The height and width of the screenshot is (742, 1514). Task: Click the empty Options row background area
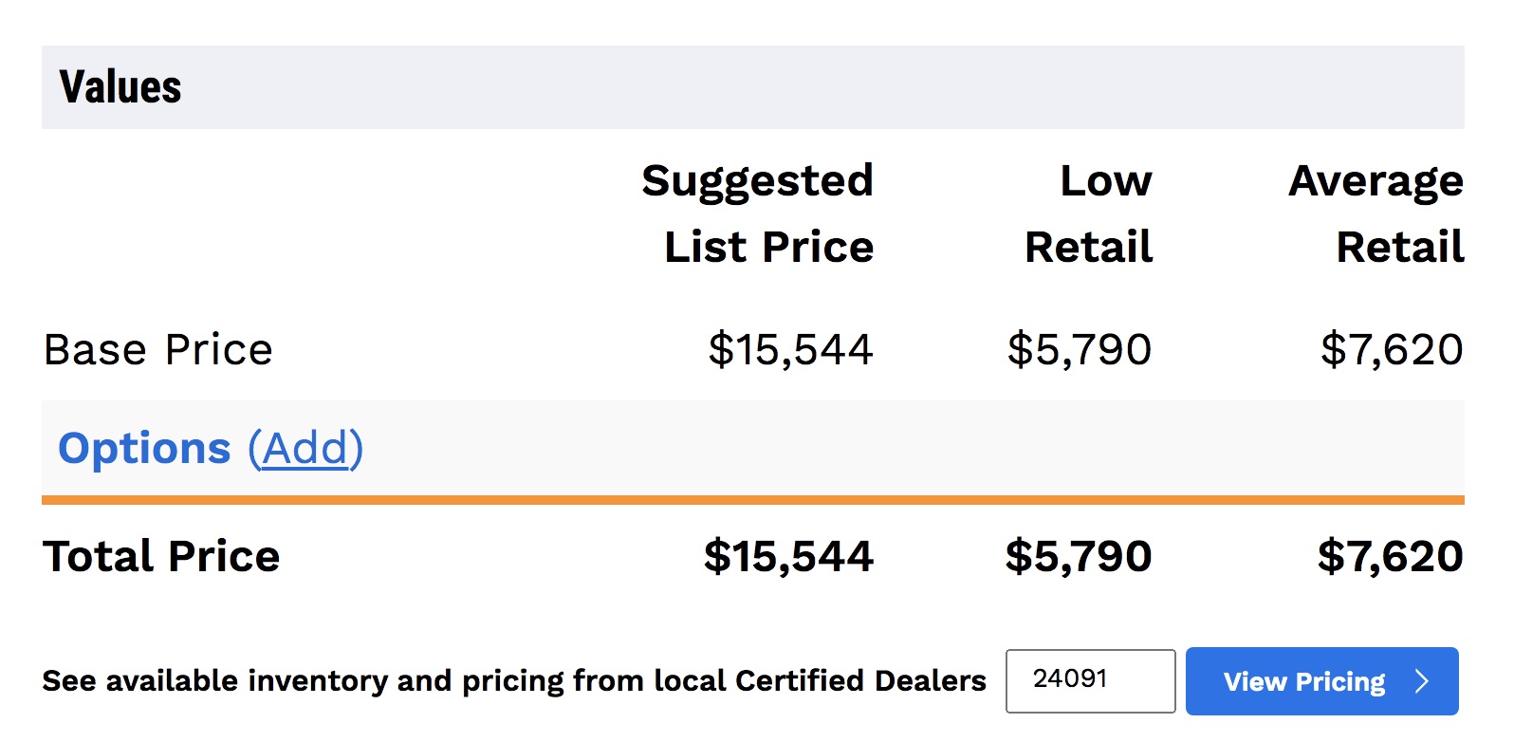pos(854,448)
